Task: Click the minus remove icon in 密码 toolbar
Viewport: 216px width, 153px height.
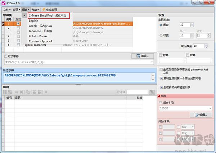Action: pyautogui.click(x=16, y=92)
